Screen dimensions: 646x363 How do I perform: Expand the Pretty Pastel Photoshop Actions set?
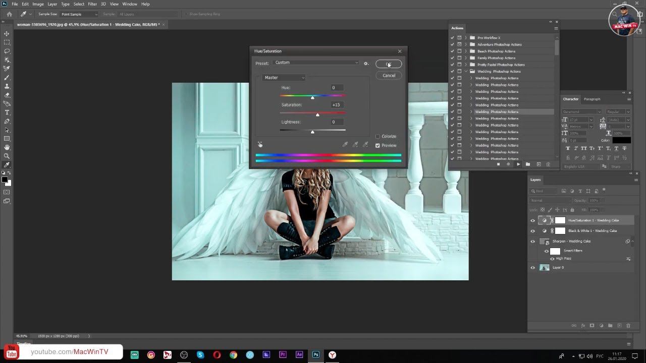[x=466, y=65]
